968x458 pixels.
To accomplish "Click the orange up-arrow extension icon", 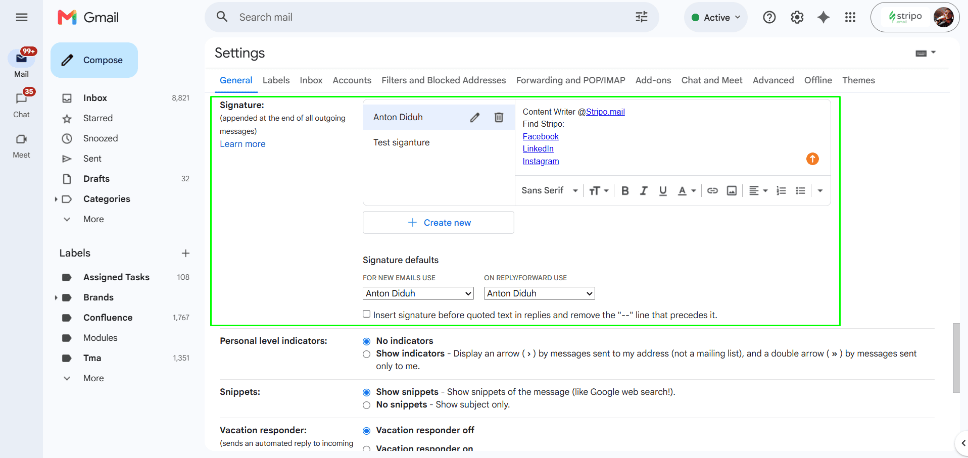I will pyautogui.click(x=812, y=159).
